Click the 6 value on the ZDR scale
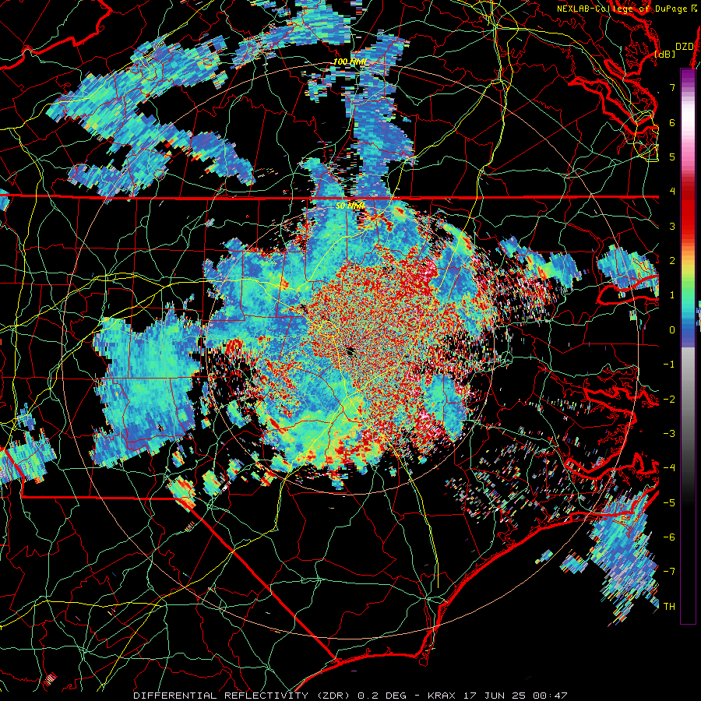Screen dimensions: 701x701 pyautogui.click(x=672, y=122)
